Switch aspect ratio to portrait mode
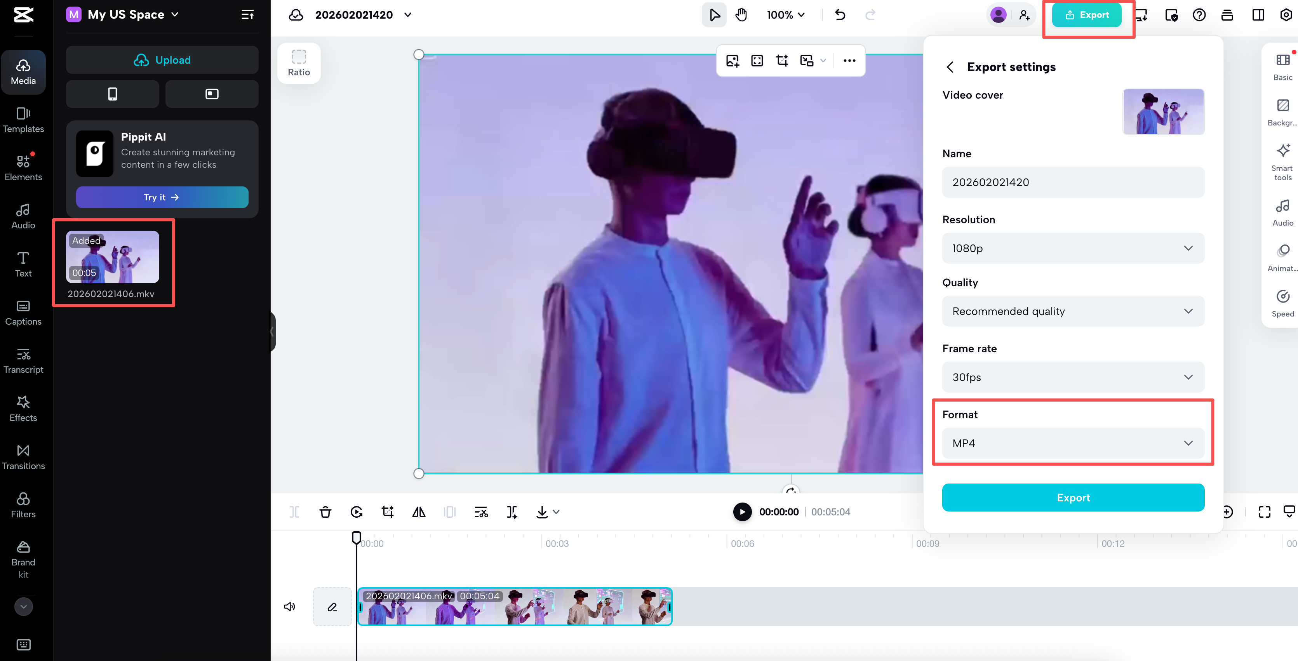The height and width of the screenshot is (661, 1298). point(112,94)
